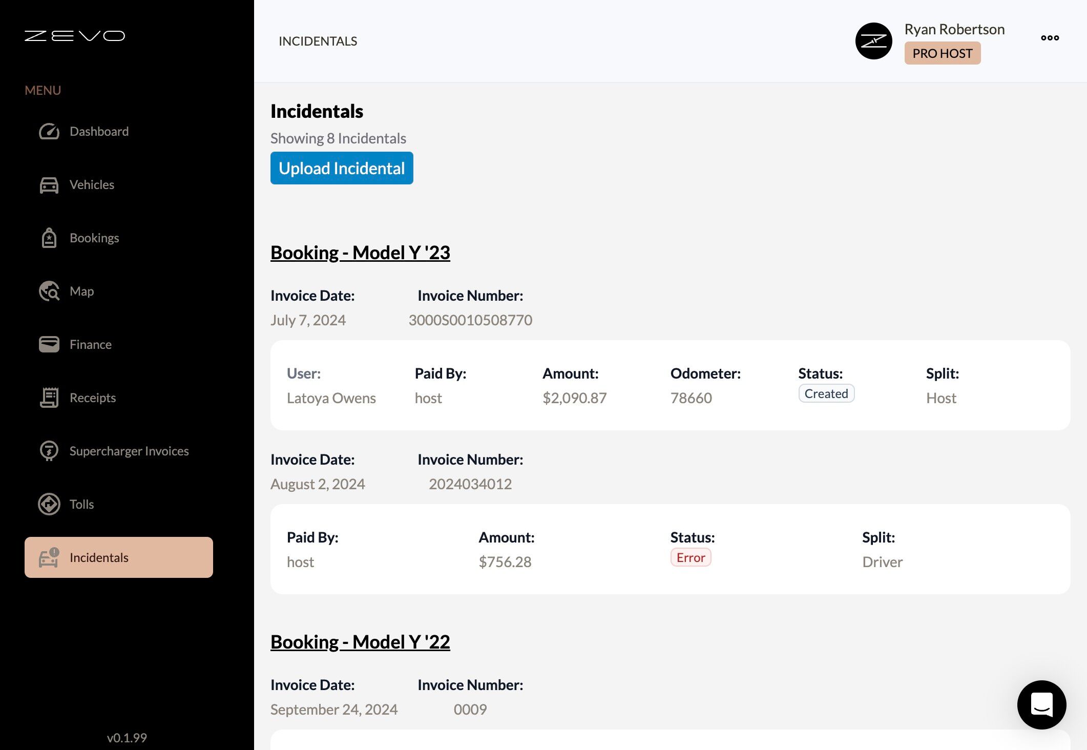Click the Tolls direction sign icon

point(49,504)
